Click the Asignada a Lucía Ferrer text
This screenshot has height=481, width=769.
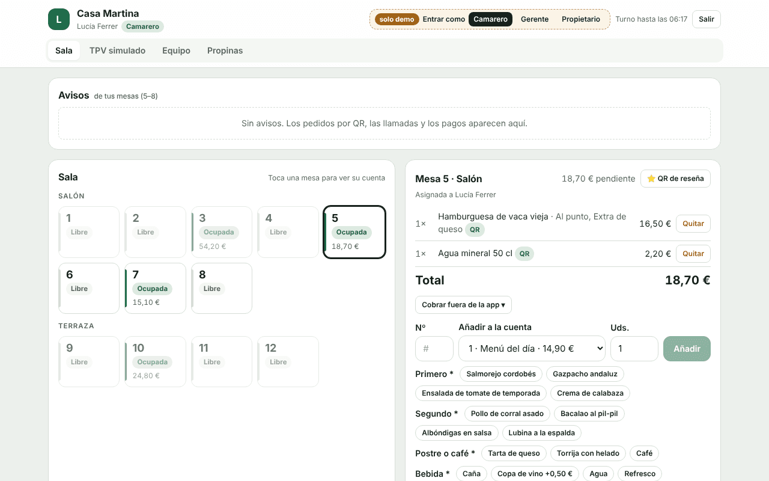pyautogui.click(x=455, y=195)
